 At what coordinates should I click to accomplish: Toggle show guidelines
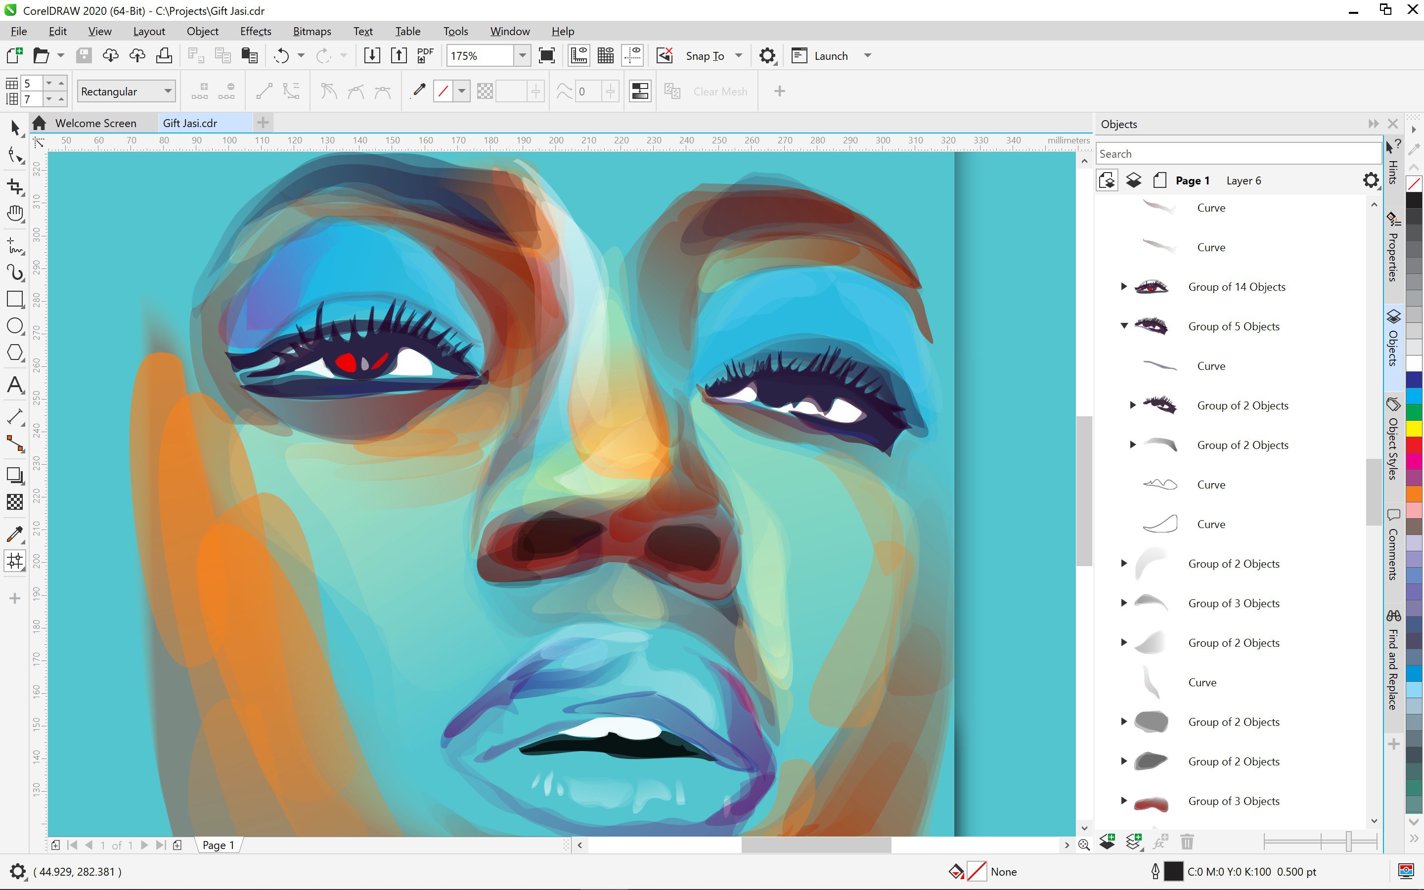(x=633, y=56)
